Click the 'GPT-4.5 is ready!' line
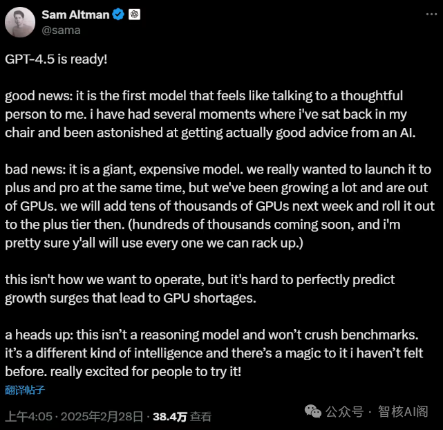The width and height of the screenshot is (443, 430). tap(56, 59)
